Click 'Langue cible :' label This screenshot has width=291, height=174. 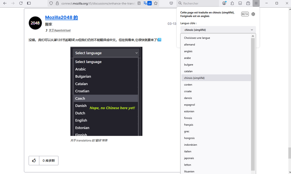point(188,23)
